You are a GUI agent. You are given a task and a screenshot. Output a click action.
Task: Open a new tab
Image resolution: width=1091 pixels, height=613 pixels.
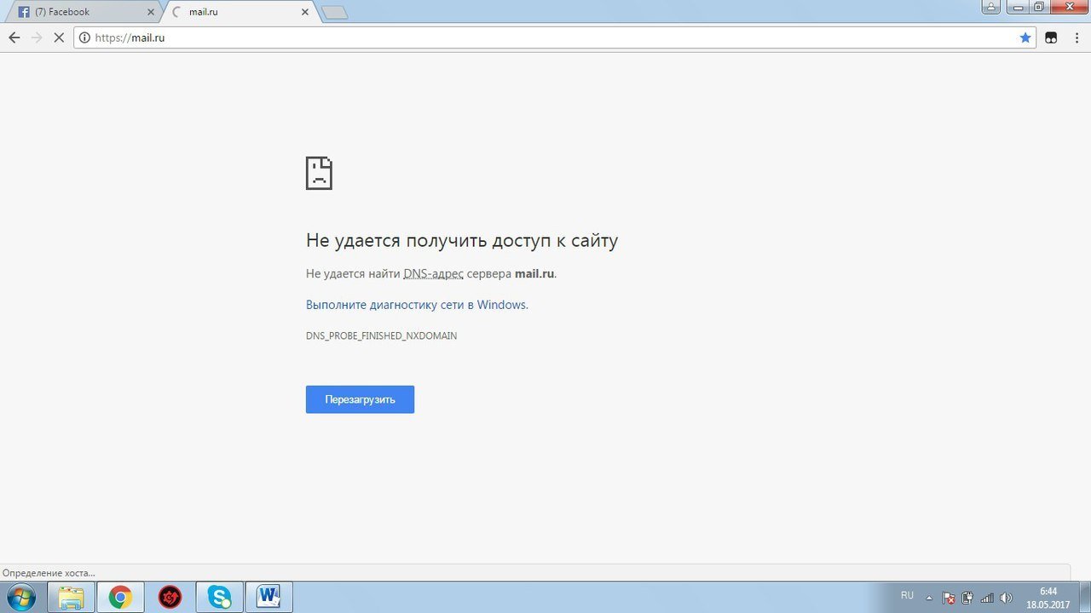(x=334, y=12)
